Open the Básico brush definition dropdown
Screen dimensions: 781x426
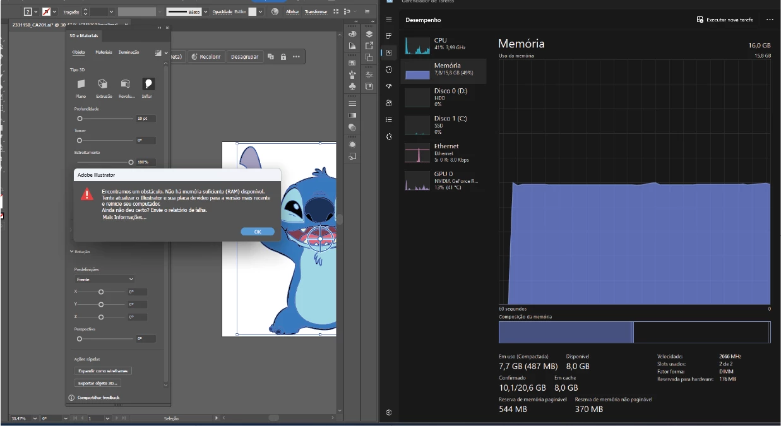pyautogui.click(x=206, y=11)
